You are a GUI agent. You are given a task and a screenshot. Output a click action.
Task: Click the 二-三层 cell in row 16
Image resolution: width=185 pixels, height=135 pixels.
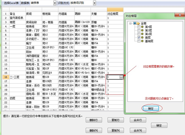pos(17,77)
